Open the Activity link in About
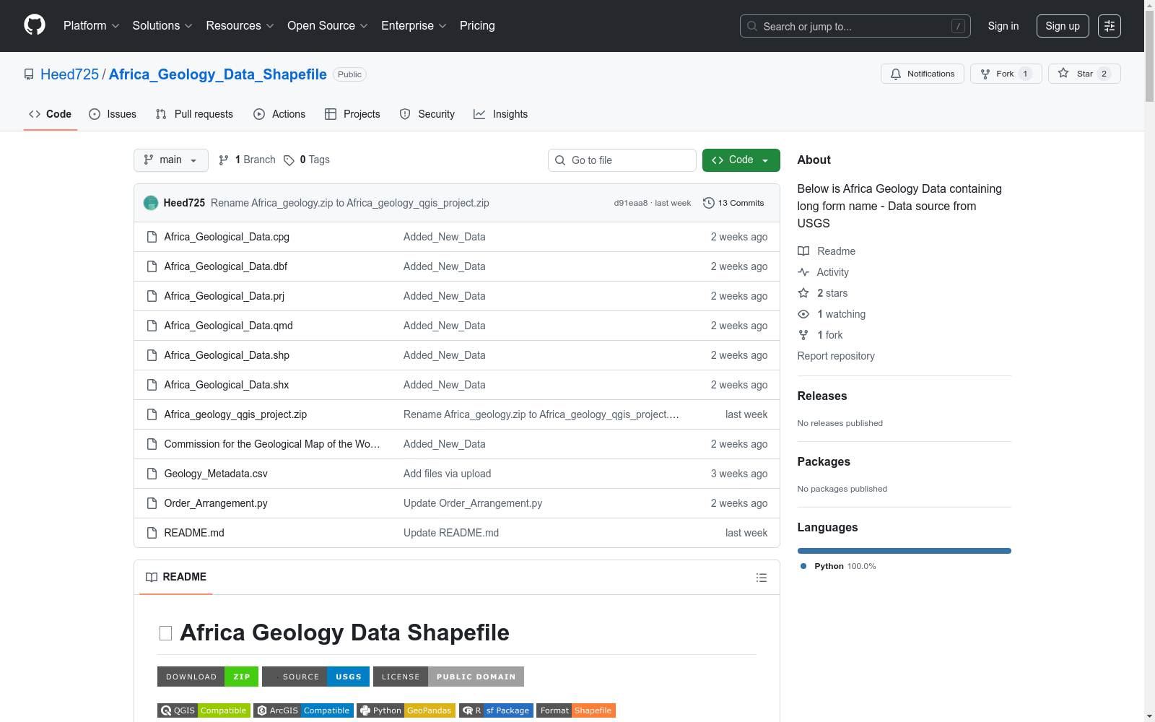1155x722 pixels. pos(824,272)
